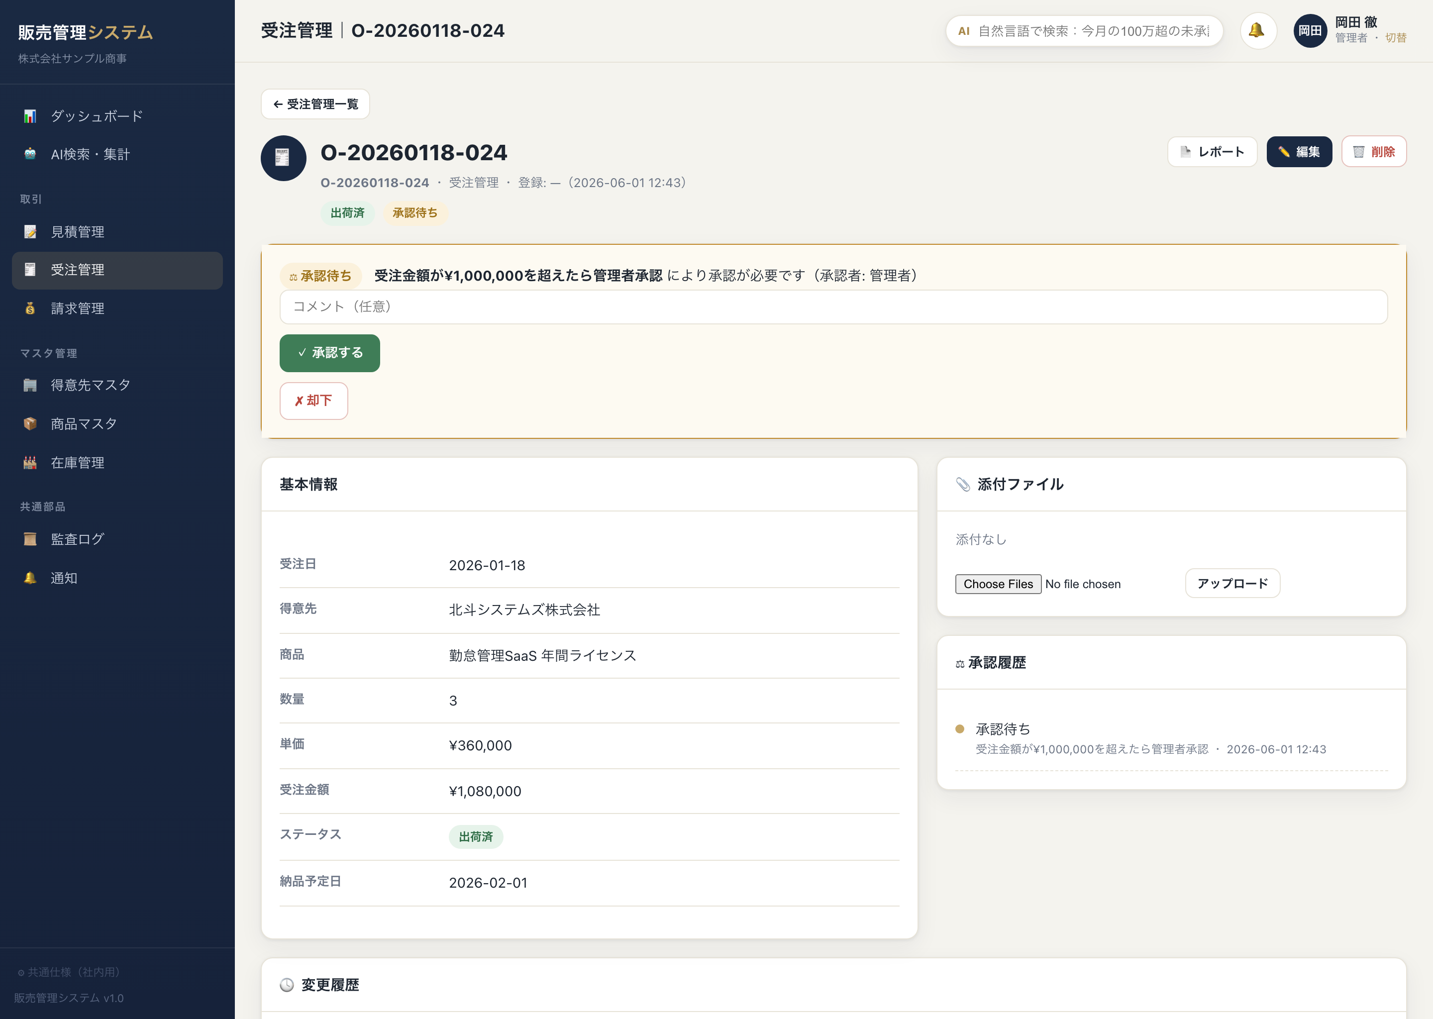Go to 在庫管理 page
This screenshot has height=1019, width=1433.
click(x=117, y=463)
